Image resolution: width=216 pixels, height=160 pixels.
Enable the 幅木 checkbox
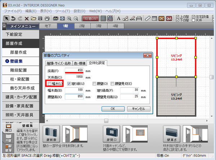pyautogui.click(x=49, y=84)
